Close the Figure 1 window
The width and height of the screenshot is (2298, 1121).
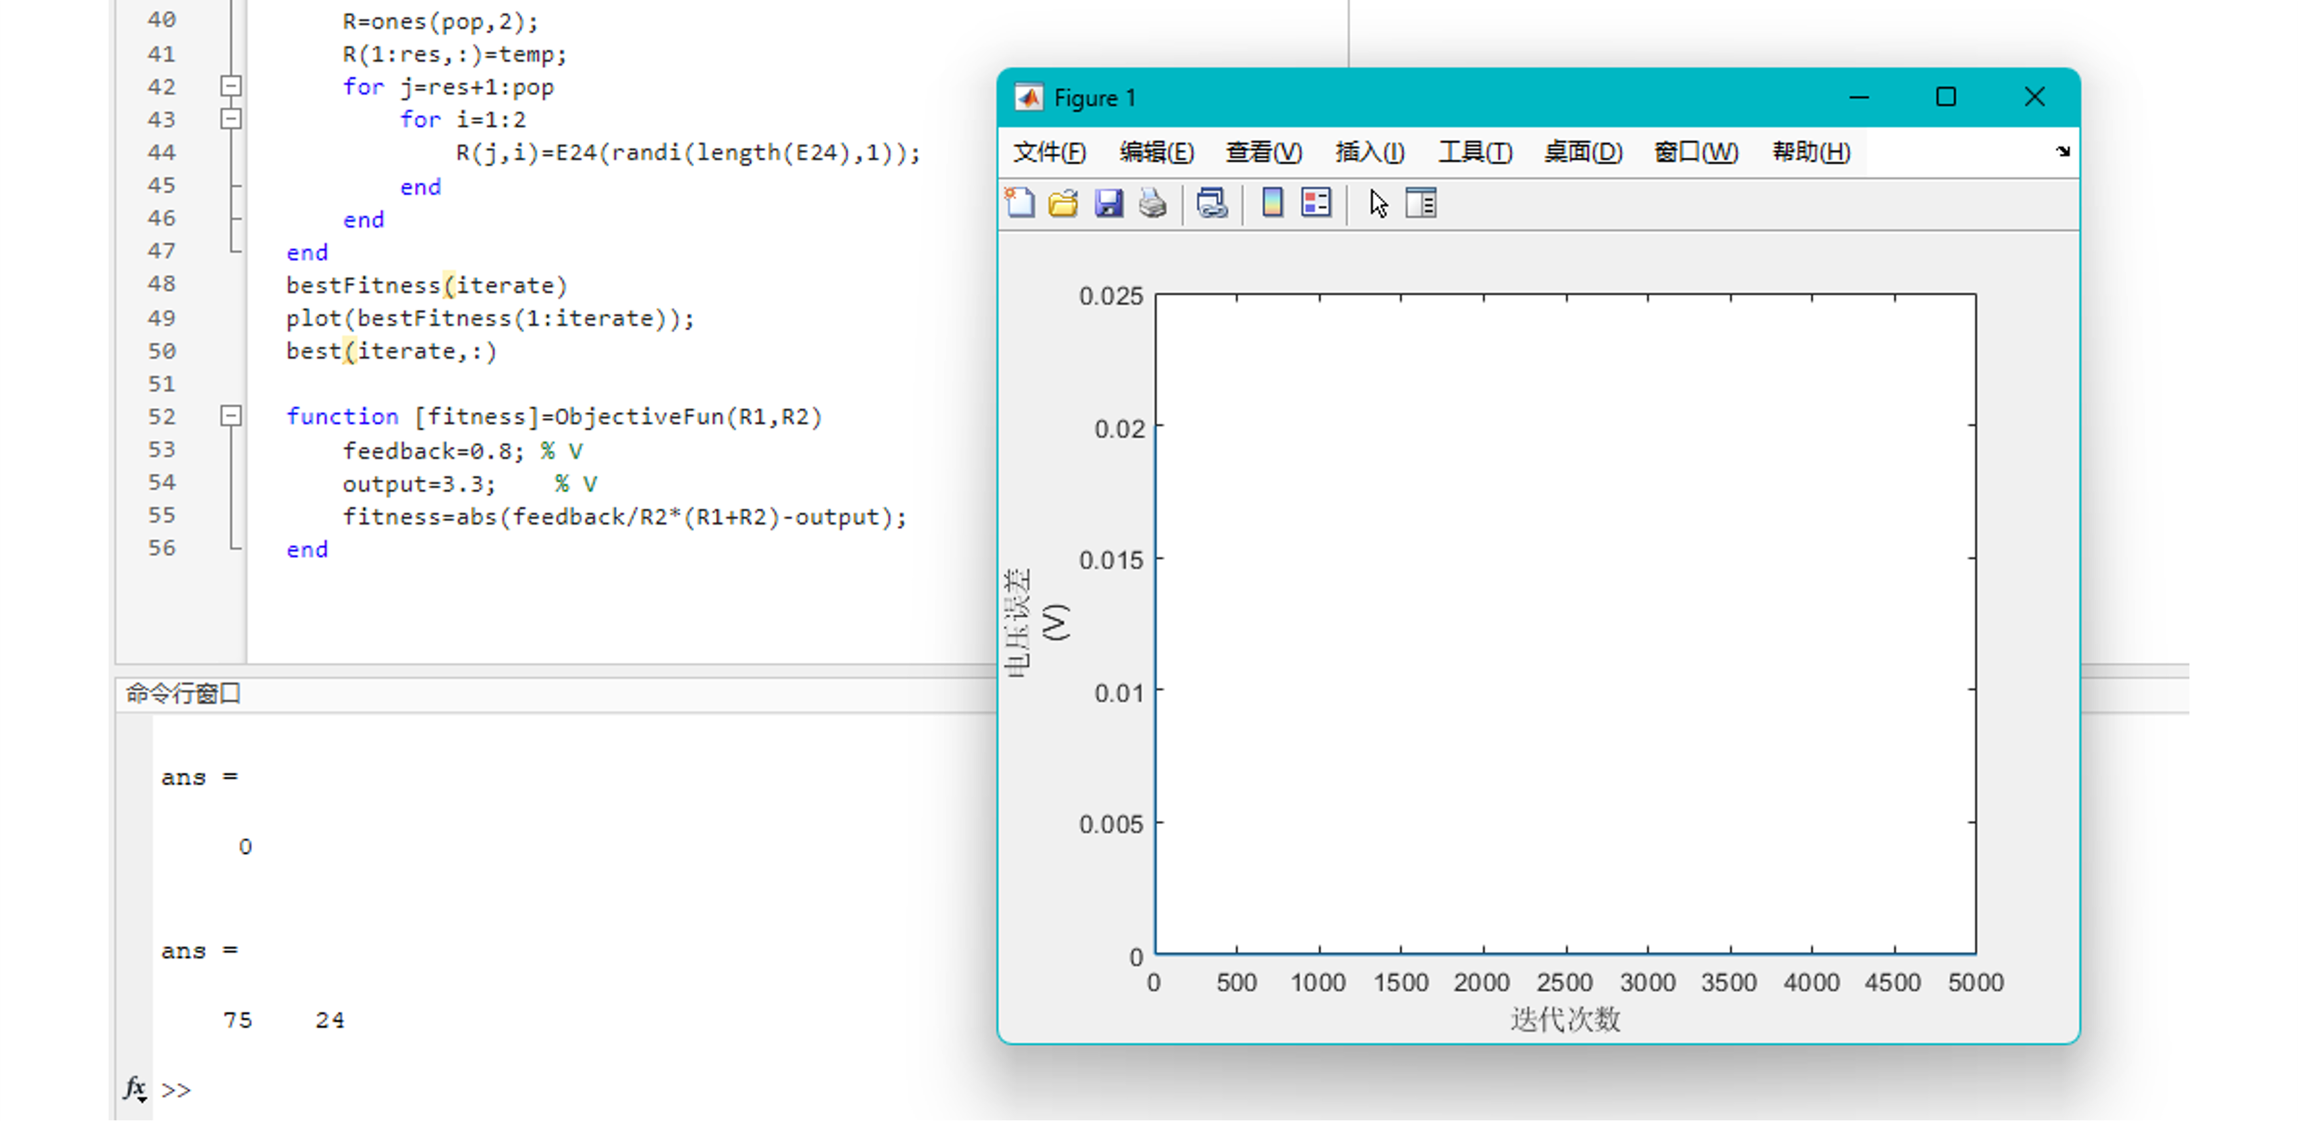pos(2034,97)
